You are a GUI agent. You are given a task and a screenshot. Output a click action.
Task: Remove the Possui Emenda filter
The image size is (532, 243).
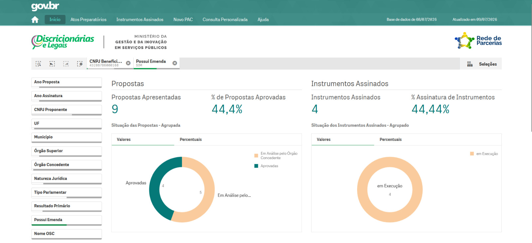click(175, 63)
